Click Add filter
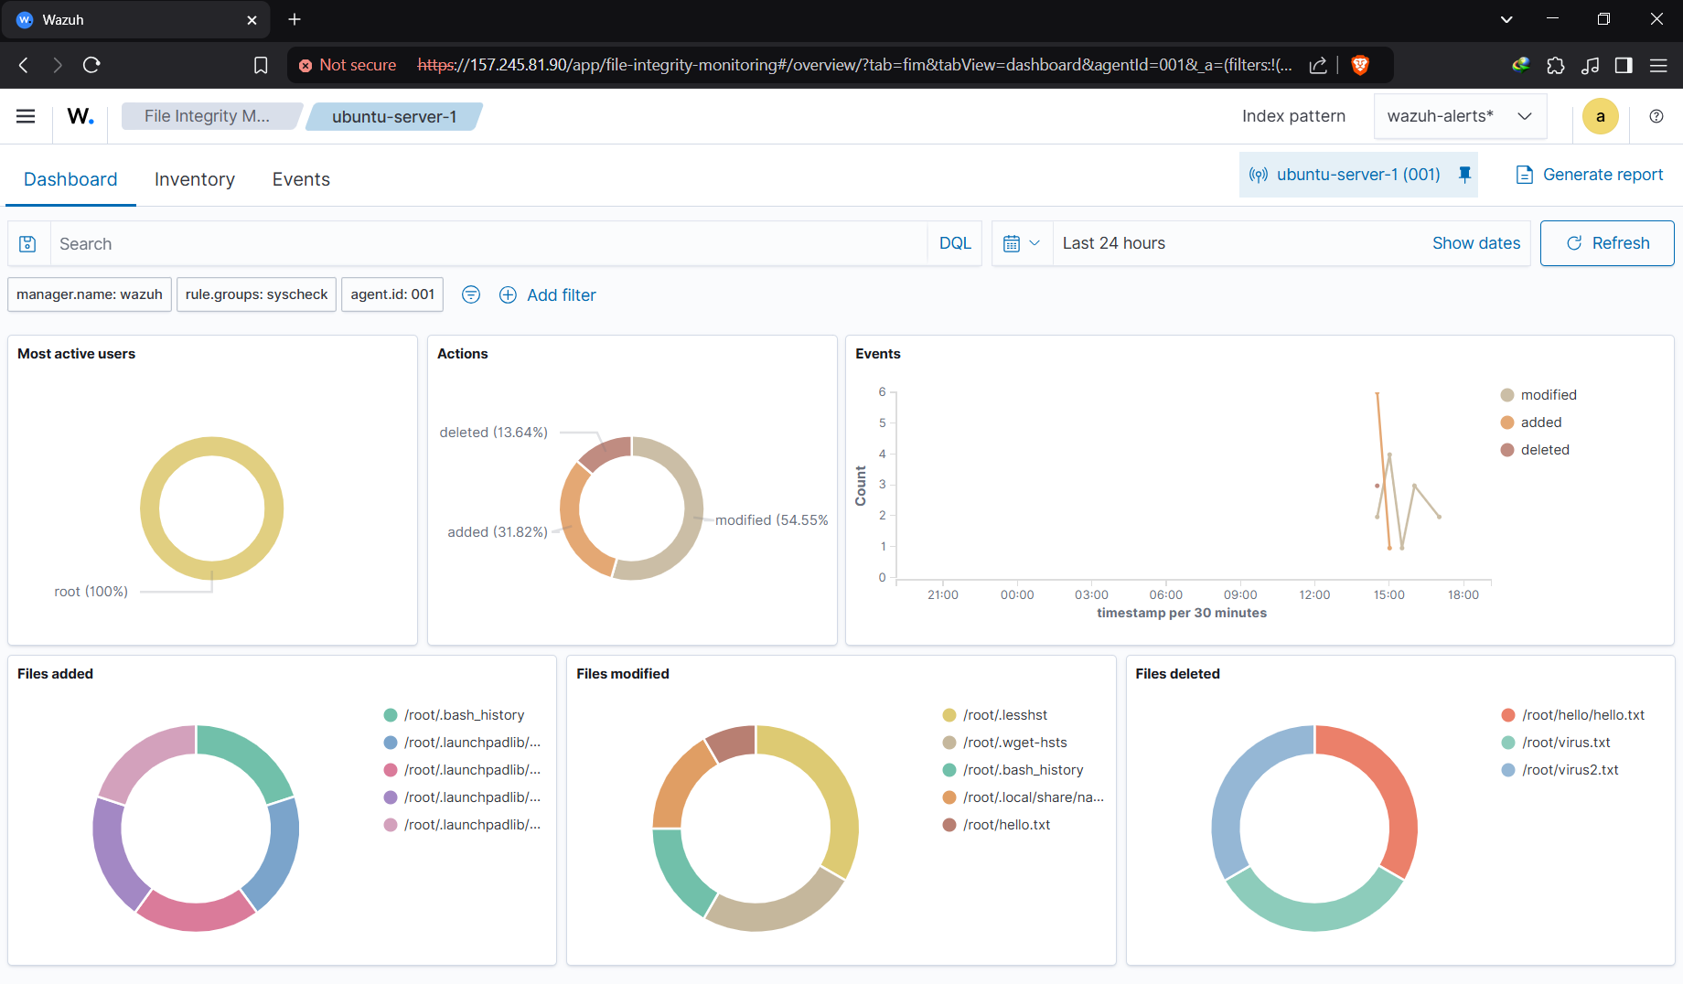Image resolution: width=1683 pixels, height=984 pixels. point(561,294)
